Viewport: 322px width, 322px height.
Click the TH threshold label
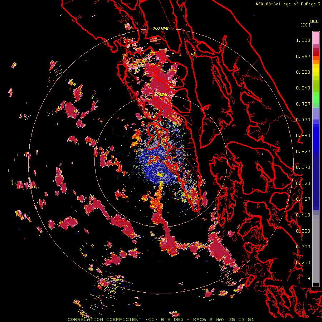(307, 278)
